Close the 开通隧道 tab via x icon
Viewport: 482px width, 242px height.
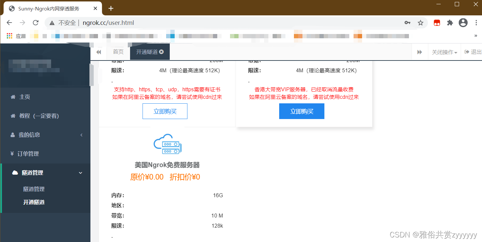tap(161, 52)
